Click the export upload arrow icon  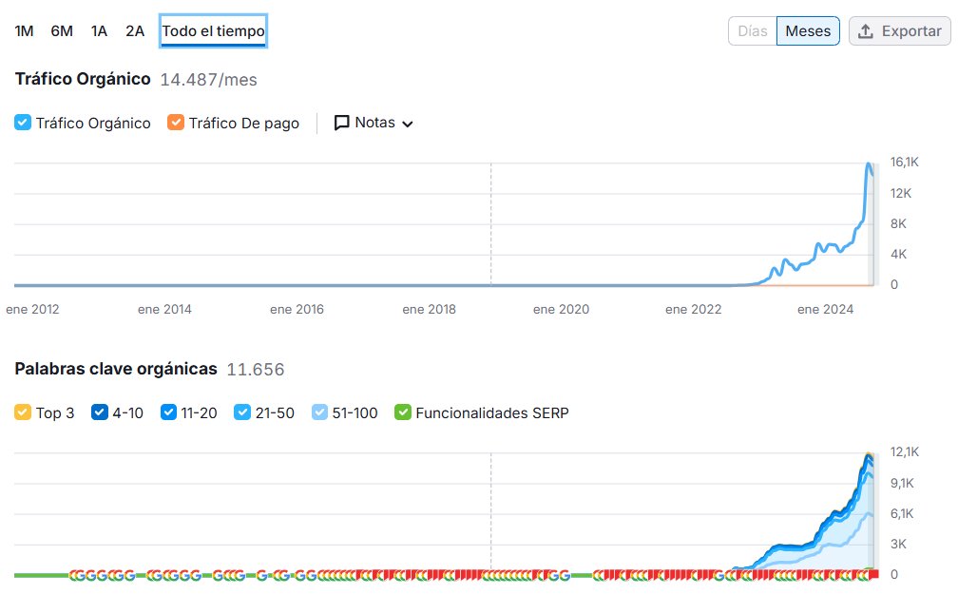point(865,31)
